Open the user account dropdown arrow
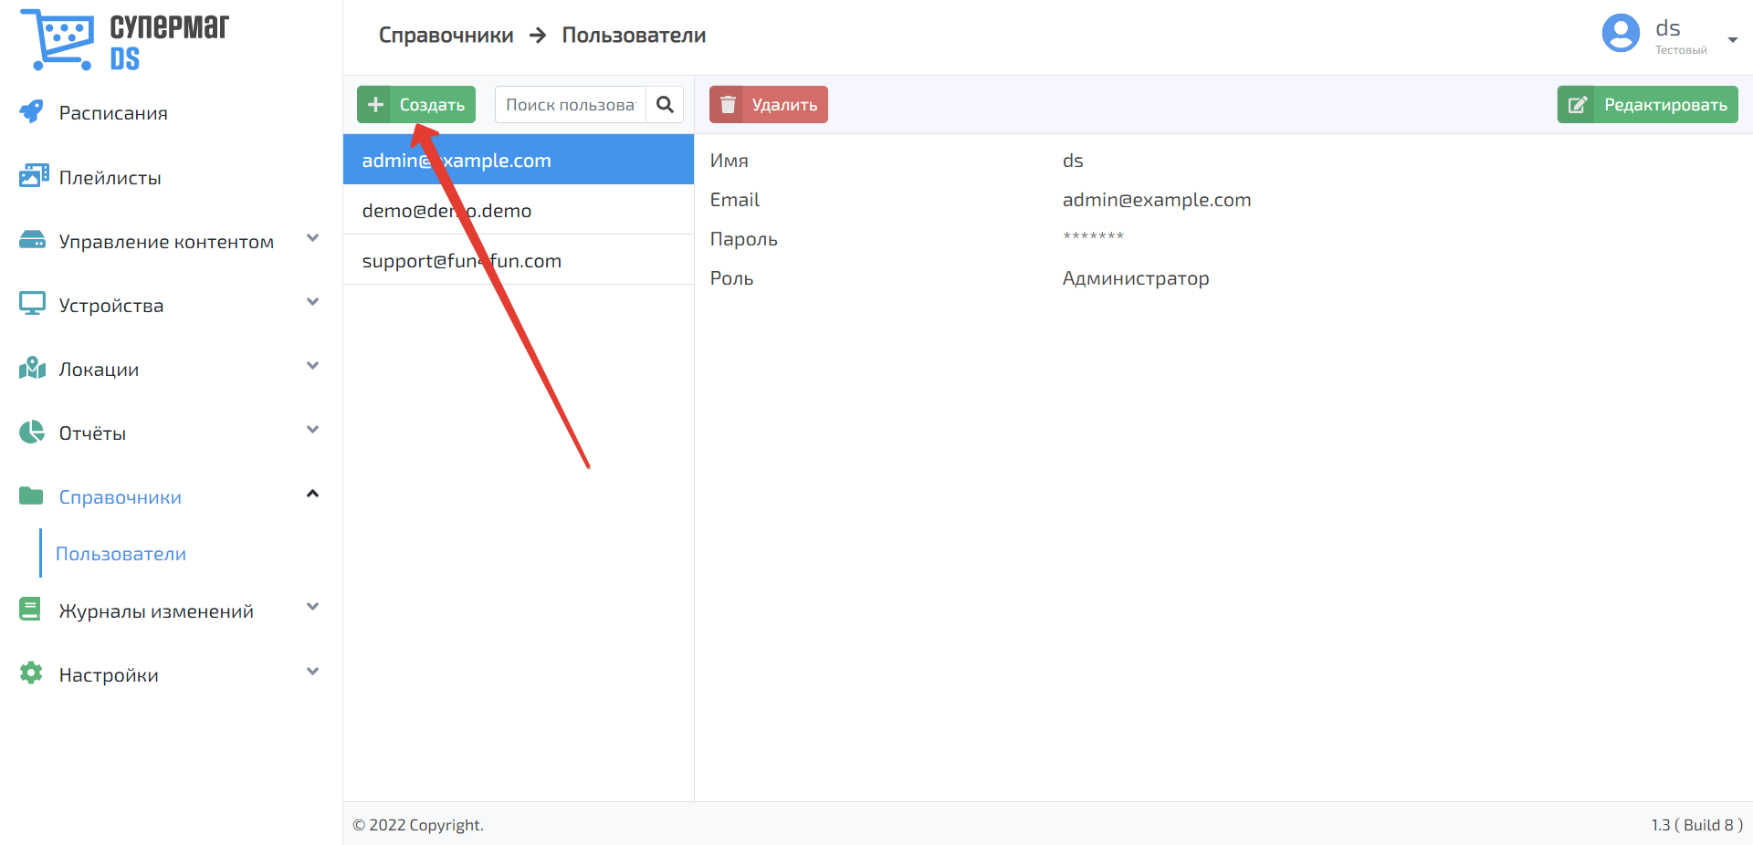 (x=1732, y=39)
